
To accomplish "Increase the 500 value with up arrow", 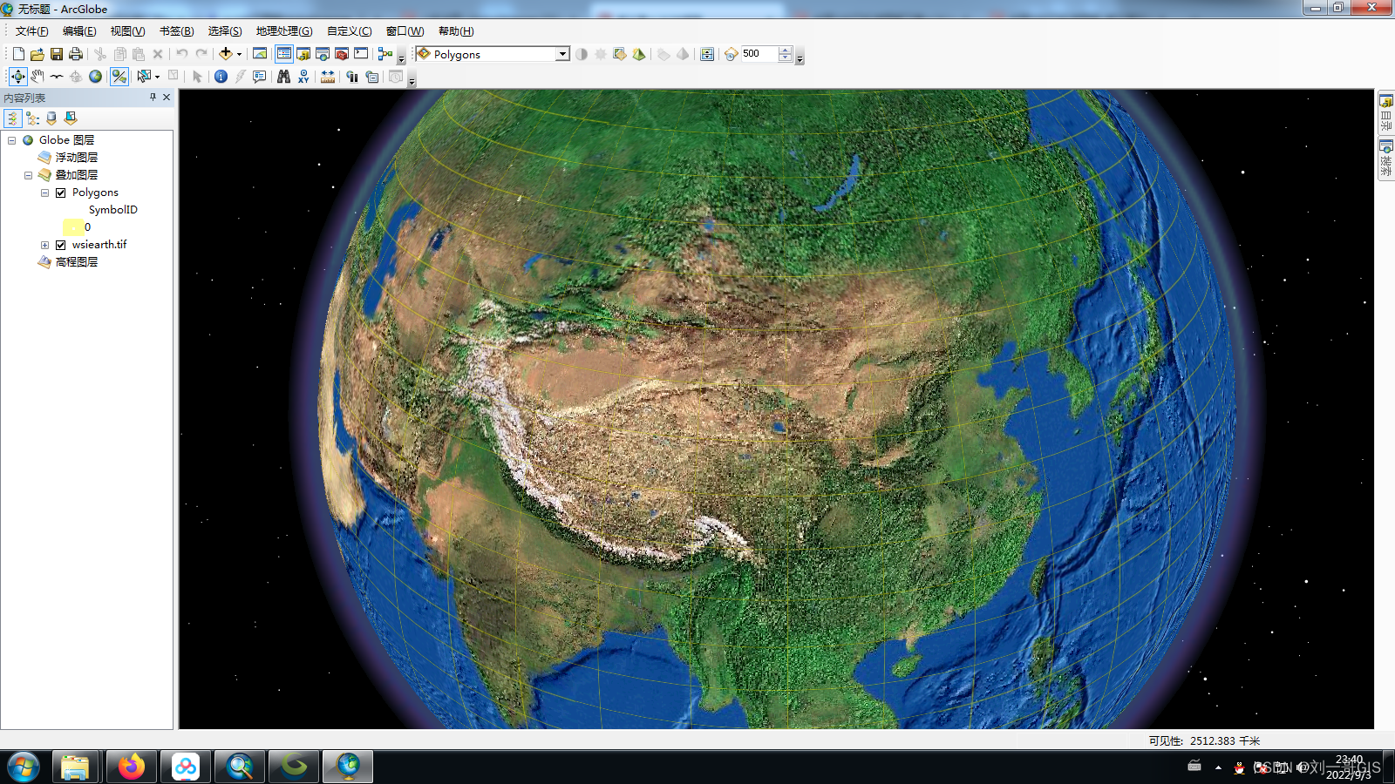I will pos(786,50).
